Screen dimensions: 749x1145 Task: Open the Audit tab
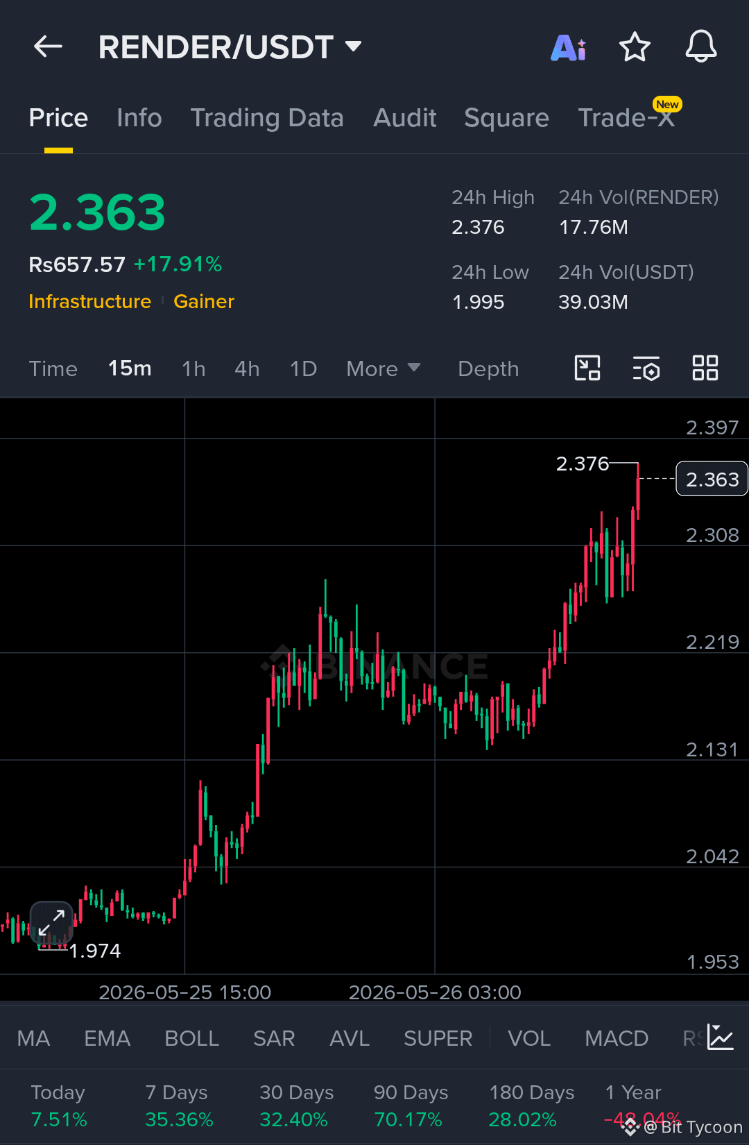tap(405, 118)
